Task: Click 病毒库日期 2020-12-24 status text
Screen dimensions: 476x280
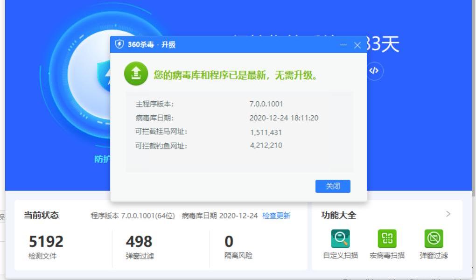Action: point(220,216)
